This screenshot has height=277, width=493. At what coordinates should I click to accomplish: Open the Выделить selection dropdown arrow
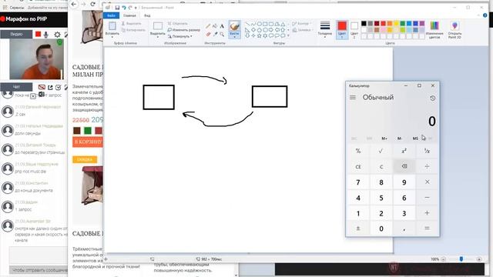(158, 37)
